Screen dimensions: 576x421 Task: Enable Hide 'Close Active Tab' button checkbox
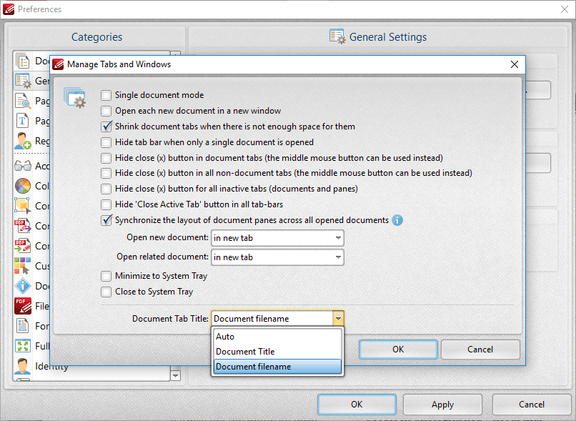point(106,204)
